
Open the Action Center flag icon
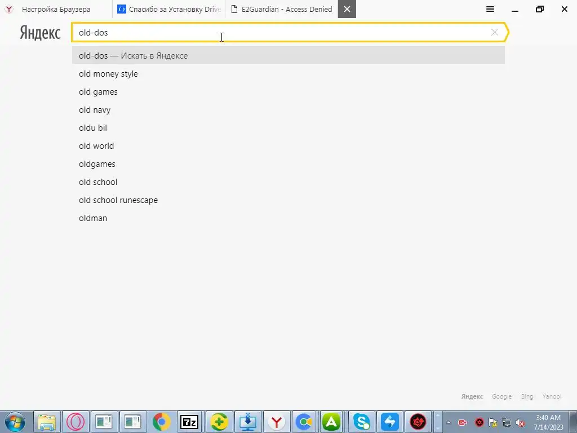click(x=492, y=423)
